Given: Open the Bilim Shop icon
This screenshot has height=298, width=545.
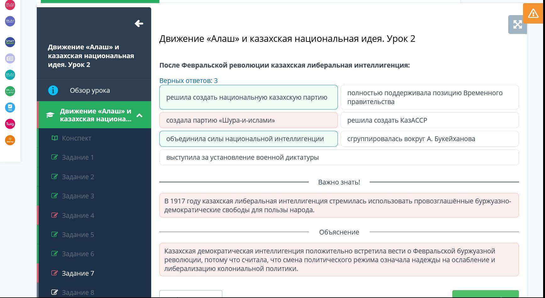Looking at the screenshot, I should point(10,5).
